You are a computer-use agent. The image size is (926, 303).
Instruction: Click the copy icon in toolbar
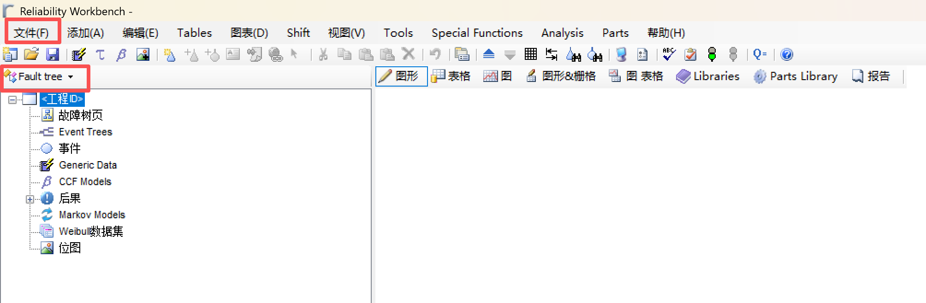[x=344, y=54]
